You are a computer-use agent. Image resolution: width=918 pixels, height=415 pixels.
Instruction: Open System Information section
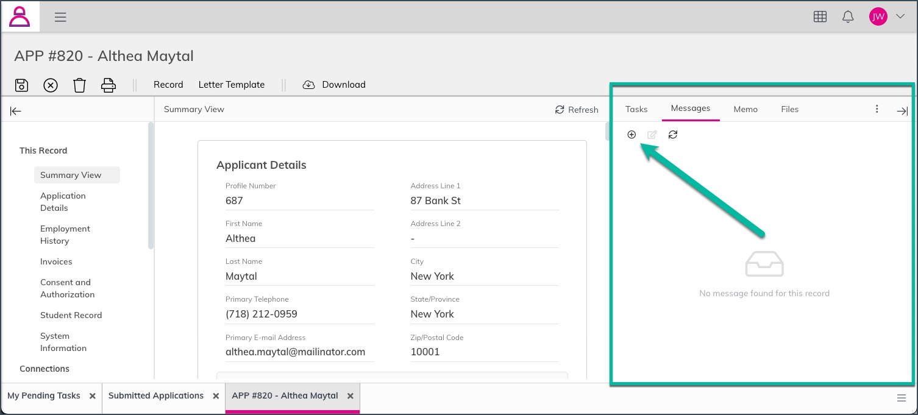coord(63,342)
